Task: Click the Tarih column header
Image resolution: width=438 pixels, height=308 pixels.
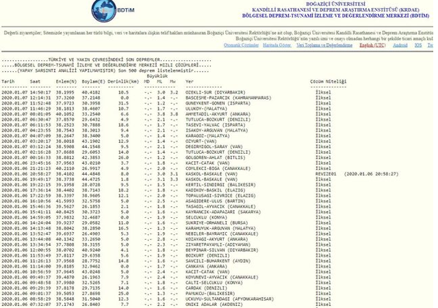Action: coord(8,81)
